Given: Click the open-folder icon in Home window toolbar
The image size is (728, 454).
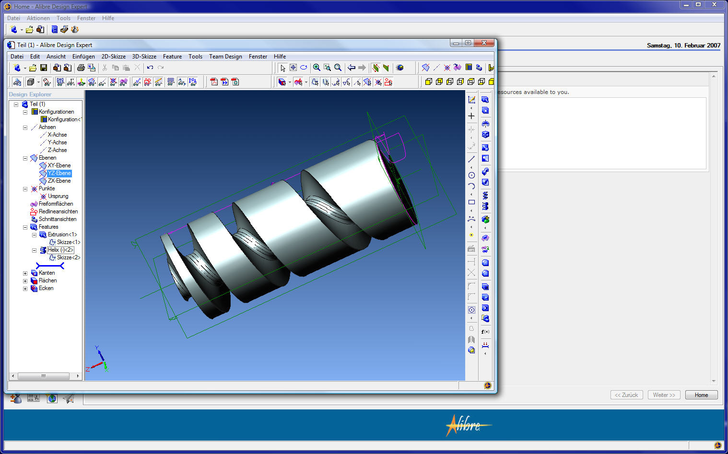Looking at the screenshot, I should click(29, 30).
